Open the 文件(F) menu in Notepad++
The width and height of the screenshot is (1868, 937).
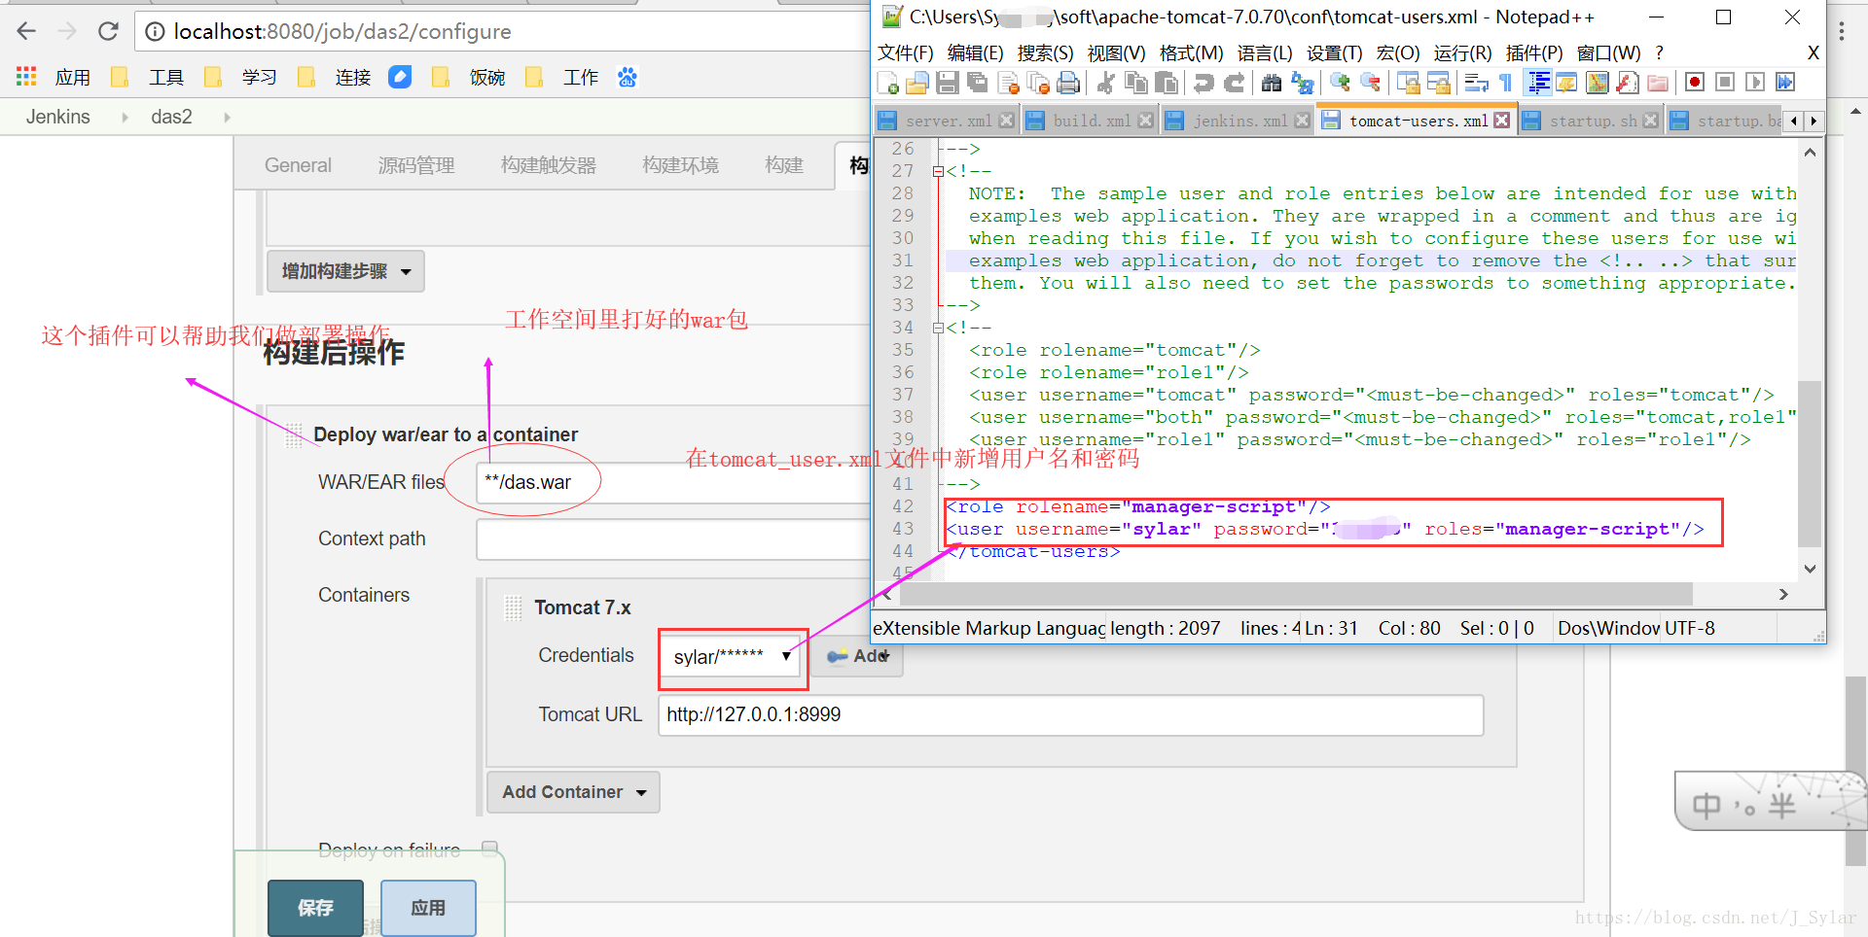pos(906,52)
